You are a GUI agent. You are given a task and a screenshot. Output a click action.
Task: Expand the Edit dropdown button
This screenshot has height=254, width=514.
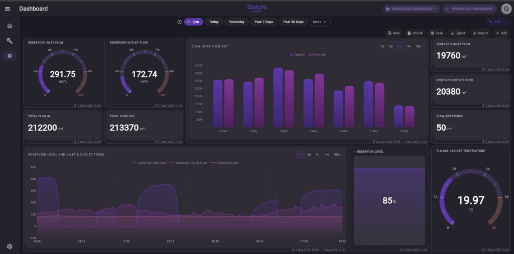click(497, 22)
